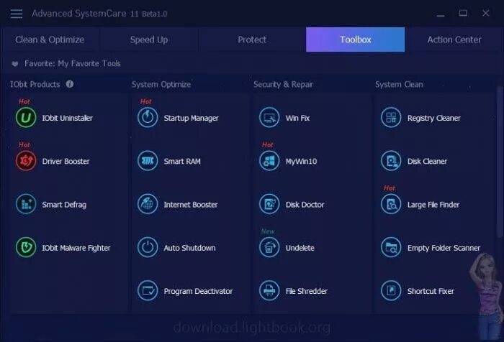Open the Speed Up tab
504x342 pixels.
point(149,40)
